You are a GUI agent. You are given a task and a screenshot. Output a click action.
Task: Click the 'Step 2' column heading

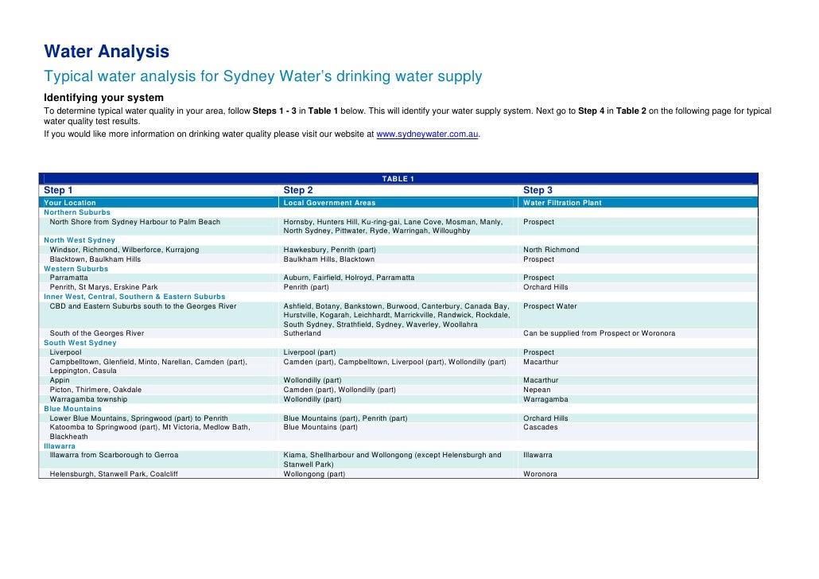tap(297, 190)
